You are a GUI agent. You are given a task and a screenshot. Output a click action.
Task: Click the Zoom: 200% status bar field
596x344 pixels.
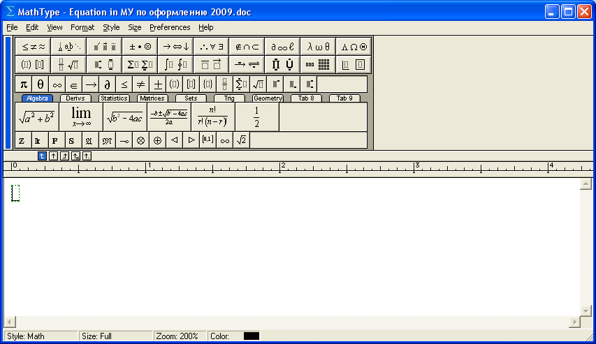click(180, 336)
